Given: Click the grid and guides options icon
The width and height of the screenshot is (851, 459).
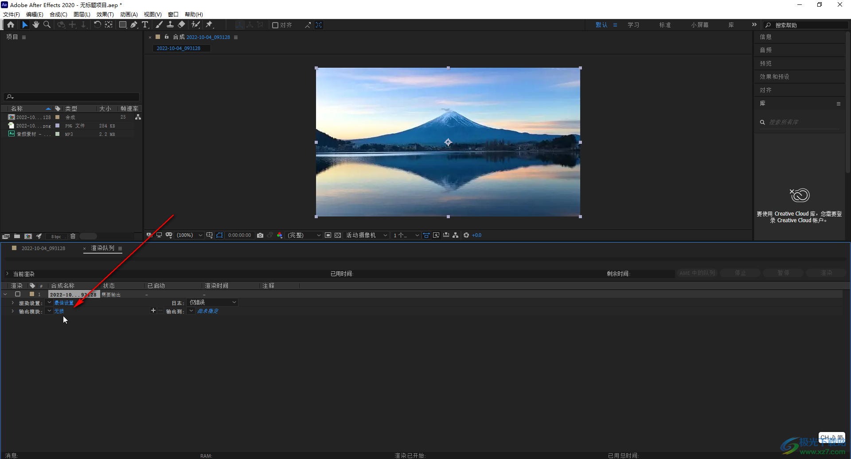Looking at the screenshot, I should tap(209, 235).
